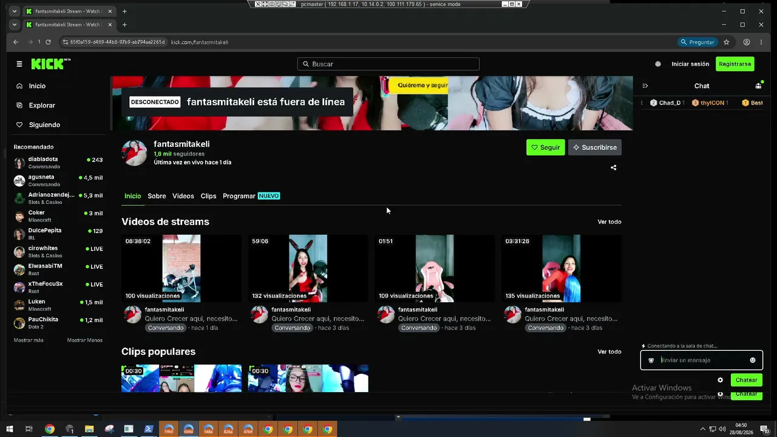This screenshot has width=777, height=437.
Task: Click the Suscribirse button
Action: click(595, 147)
